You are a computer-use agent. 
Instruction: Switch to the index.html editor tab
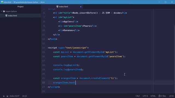pyautogui.click(x=62, y=7)
